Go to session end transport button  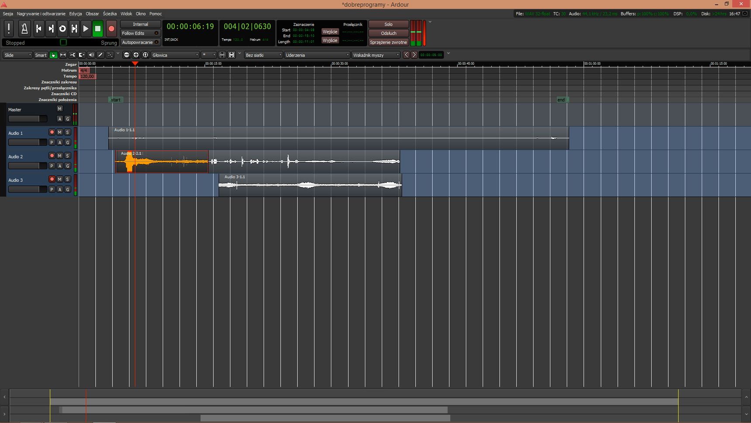(x=51, y=28)
